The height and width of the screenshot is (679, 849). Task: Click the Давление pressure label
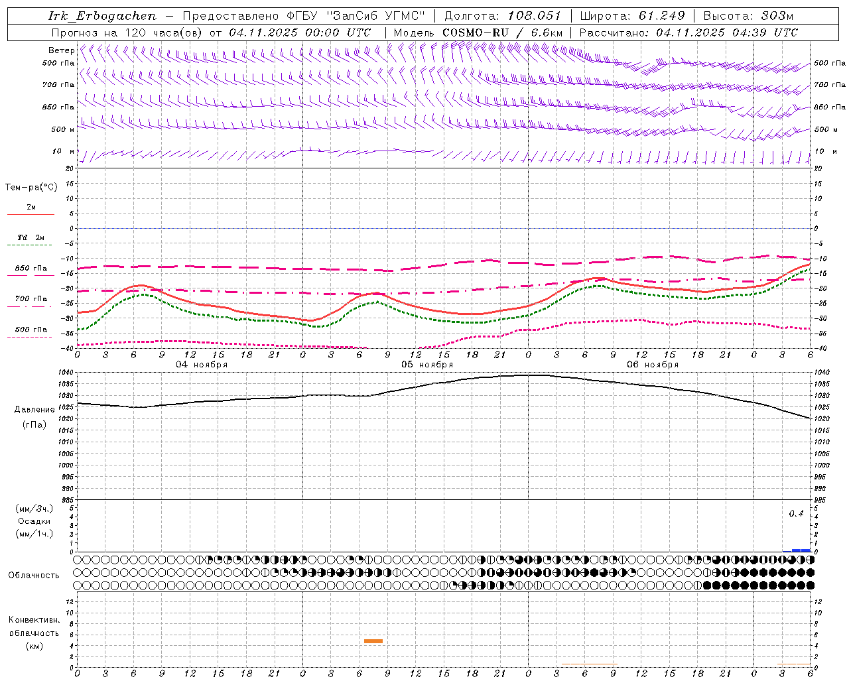[x=34, y=410]
